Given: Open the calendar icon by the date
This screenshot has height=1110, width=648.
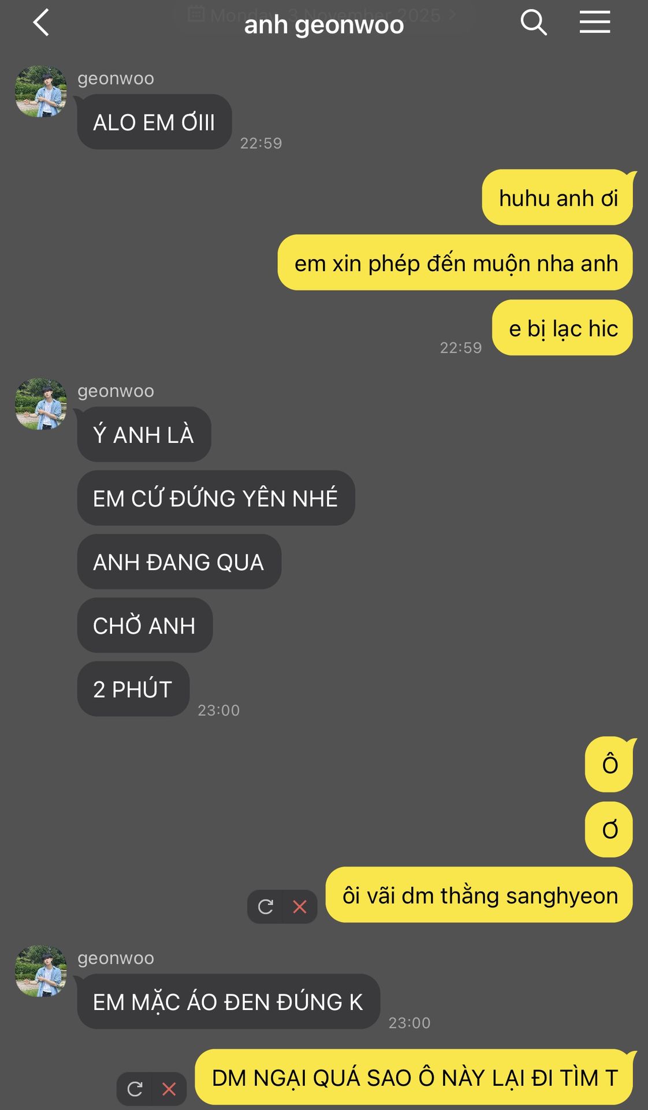Looking at the screenshot, I should tap(196, 14).
